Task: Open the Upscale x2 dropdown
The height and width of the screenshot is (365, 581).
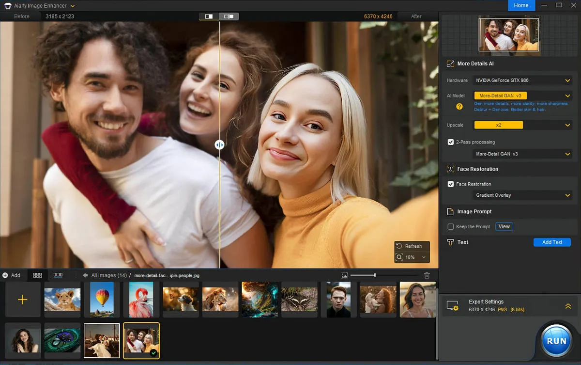Action: [x=522, y=125]
